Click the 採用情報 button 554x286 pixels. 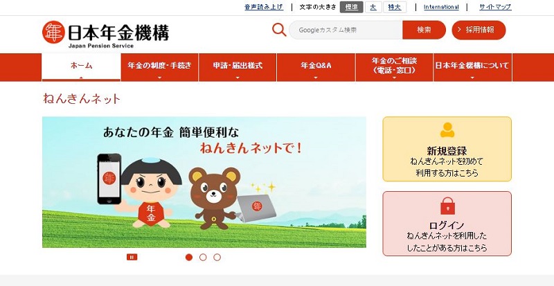coord(479,30)
